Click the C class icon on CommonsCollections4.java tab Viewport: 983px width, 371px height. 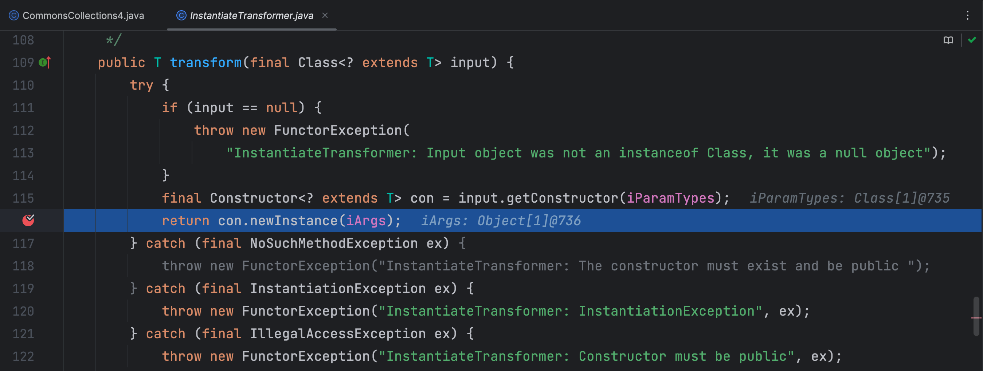click(x=14, y=15)
